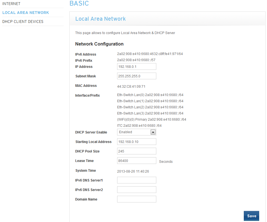Click the System Time value

pos(133,171)
